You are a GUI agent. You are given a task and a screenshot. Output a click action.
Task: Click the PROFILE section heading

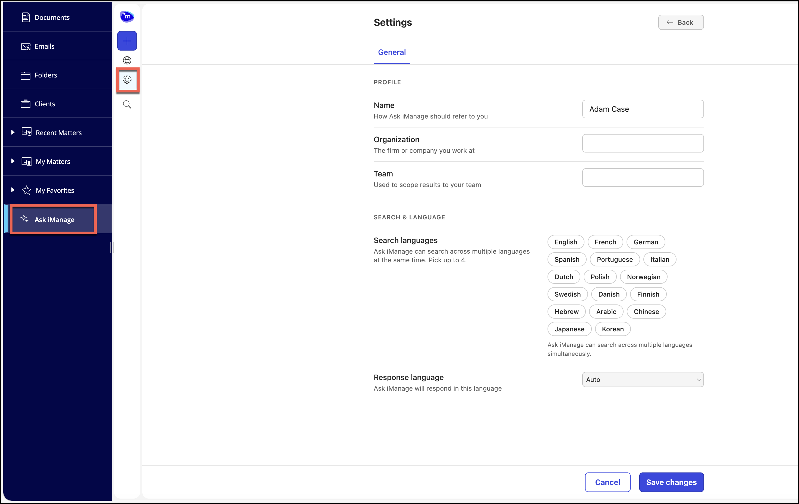click(x=387, y=82)
